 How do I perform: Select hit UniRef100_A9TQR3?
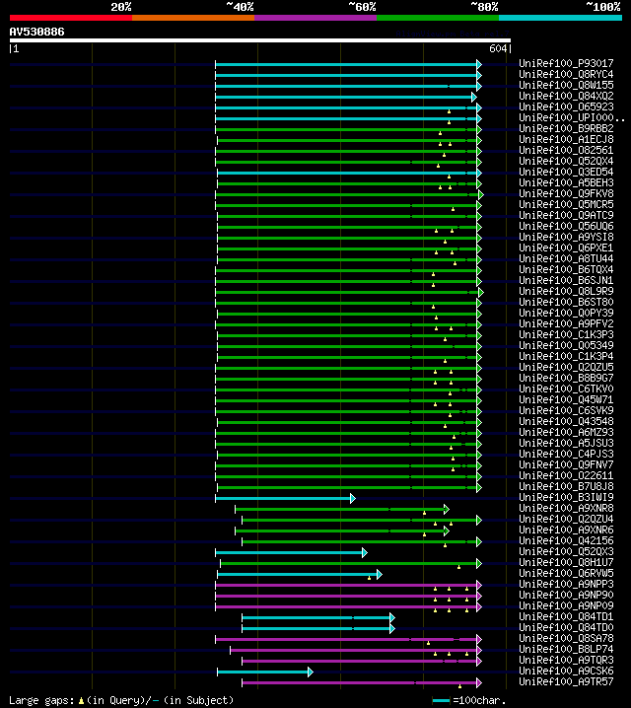(x=566, y=660)
